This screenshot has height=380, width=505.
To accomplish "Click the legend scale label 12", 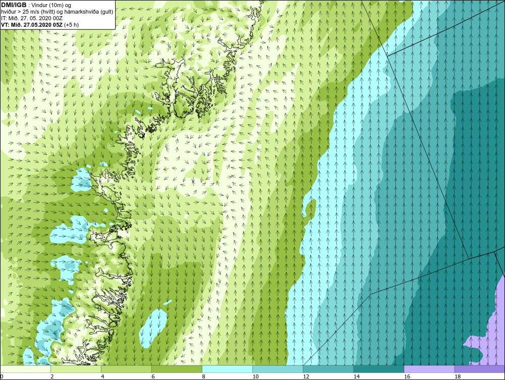I will 306,376.
